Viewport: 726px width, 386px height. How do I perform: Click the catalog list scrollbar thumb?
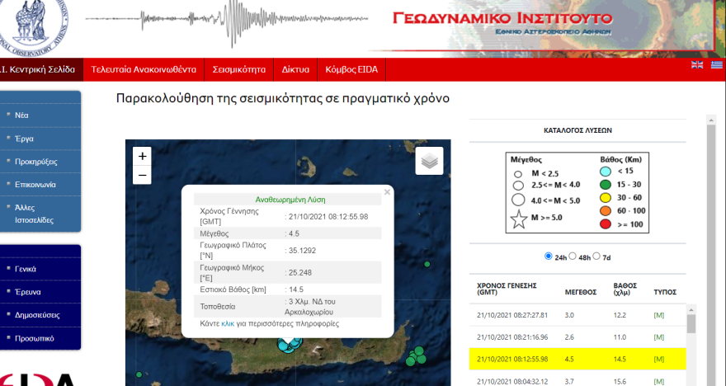tap(691, 324)
